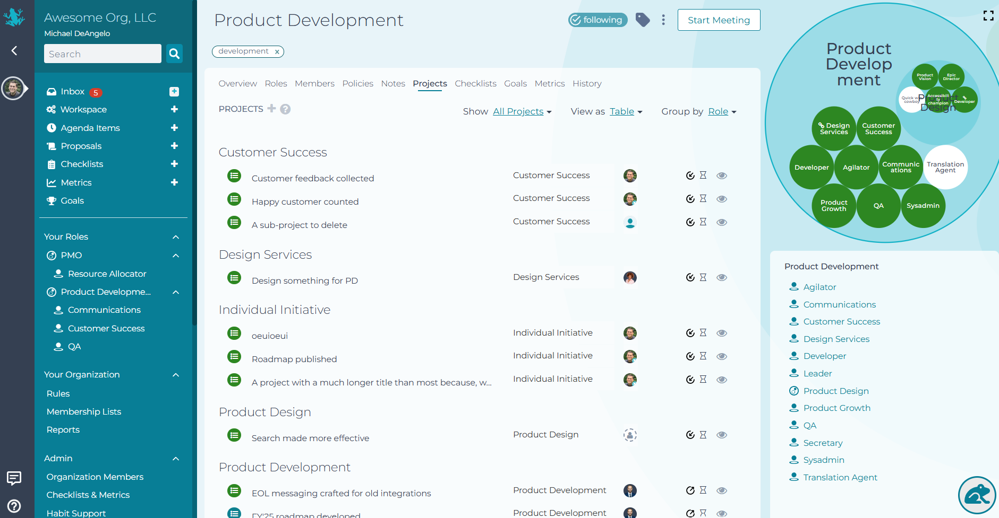Image resolution: width=999 pixels, height=518 pixels.
Task: Click the search magnifier button
Action: [174, 54]
